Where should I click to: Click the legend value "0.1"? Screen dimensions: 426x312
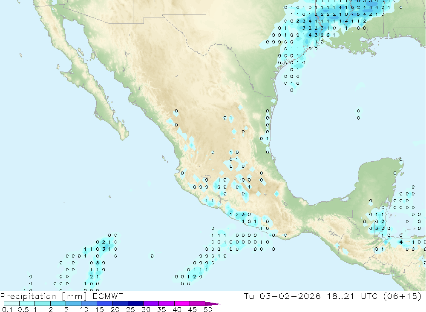coord(7,309)
